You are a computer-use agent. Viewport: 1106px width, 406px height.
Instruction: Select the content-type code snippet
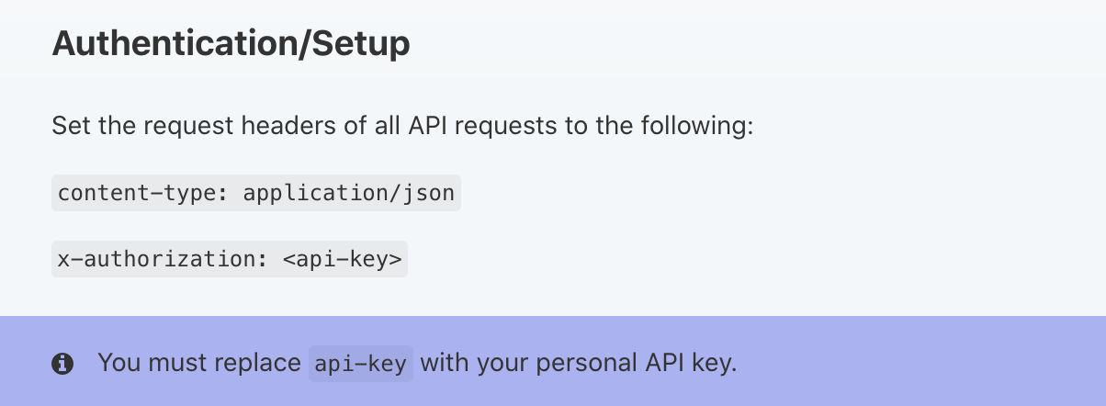point(255,194)
